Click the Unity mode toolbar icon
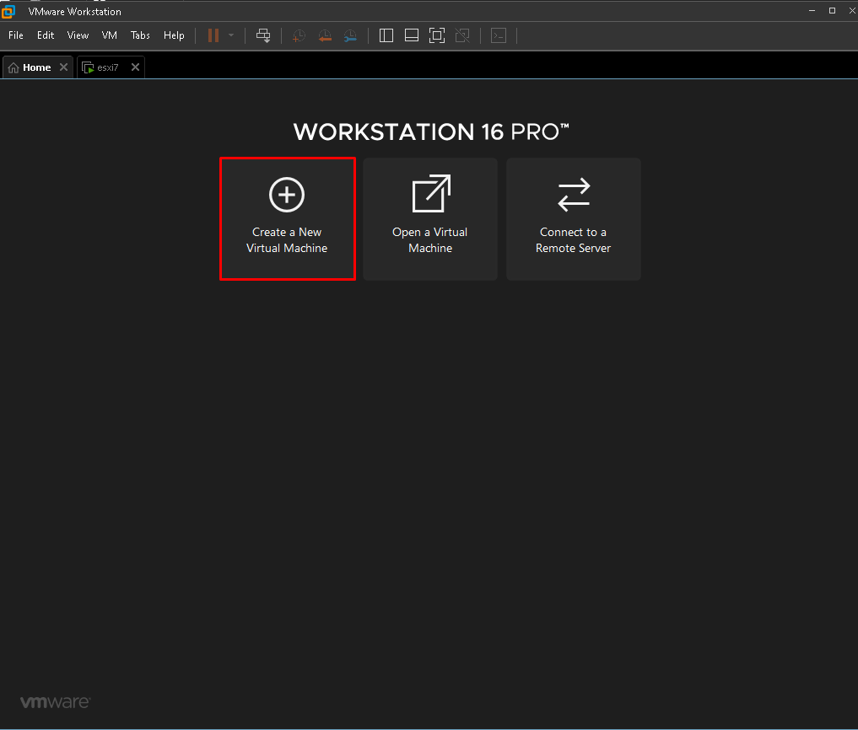The image size is (858, 730). [x=461, y=35]
